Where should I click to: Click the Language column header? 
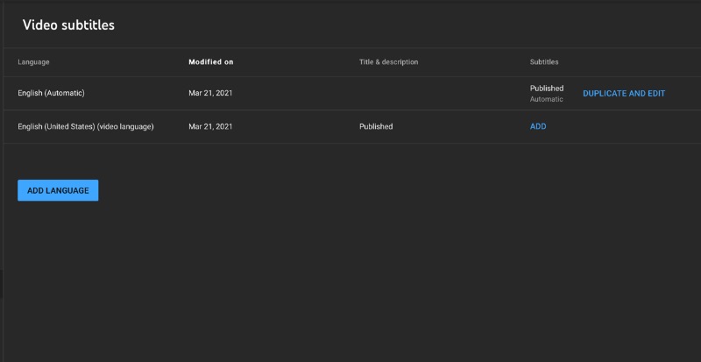33,62
